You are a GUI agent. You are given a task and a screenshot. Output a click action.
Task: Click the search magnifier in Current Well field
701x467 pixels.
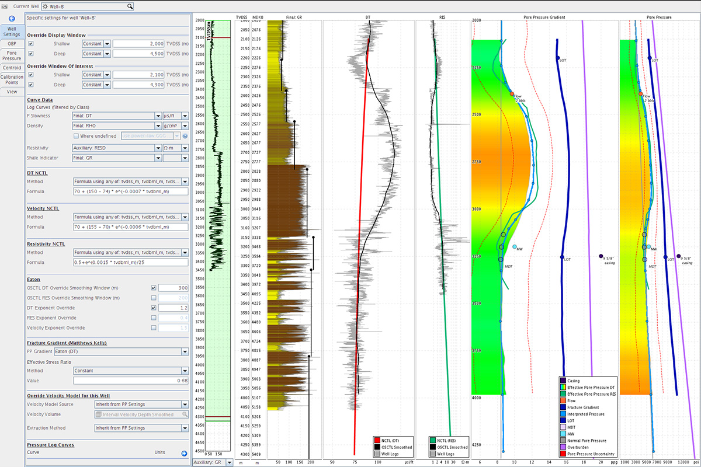129,6
